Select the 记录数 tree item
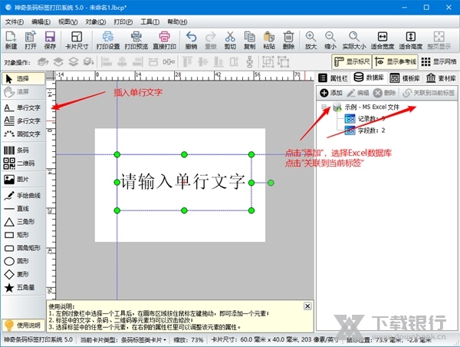Viewport: 460px width, 347px height. click(x=365, y=119)
